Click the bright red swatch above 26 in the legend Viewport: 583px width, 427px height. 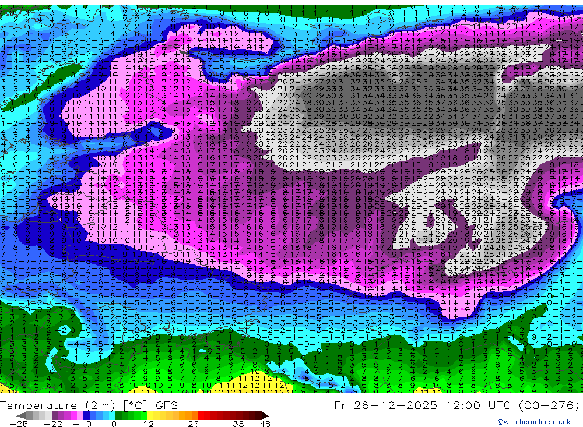[x=201, y=416]
